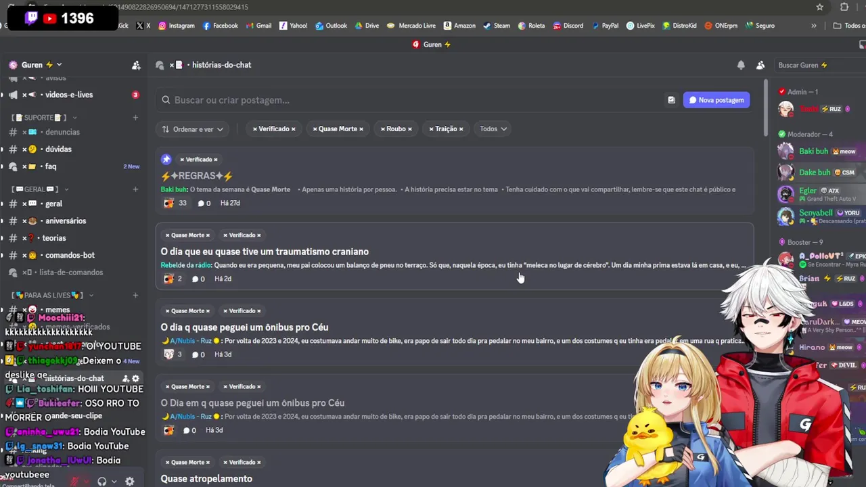The image size is (866, 487).
Task: Open the PayPal bookmark
Action: point(605,26)
